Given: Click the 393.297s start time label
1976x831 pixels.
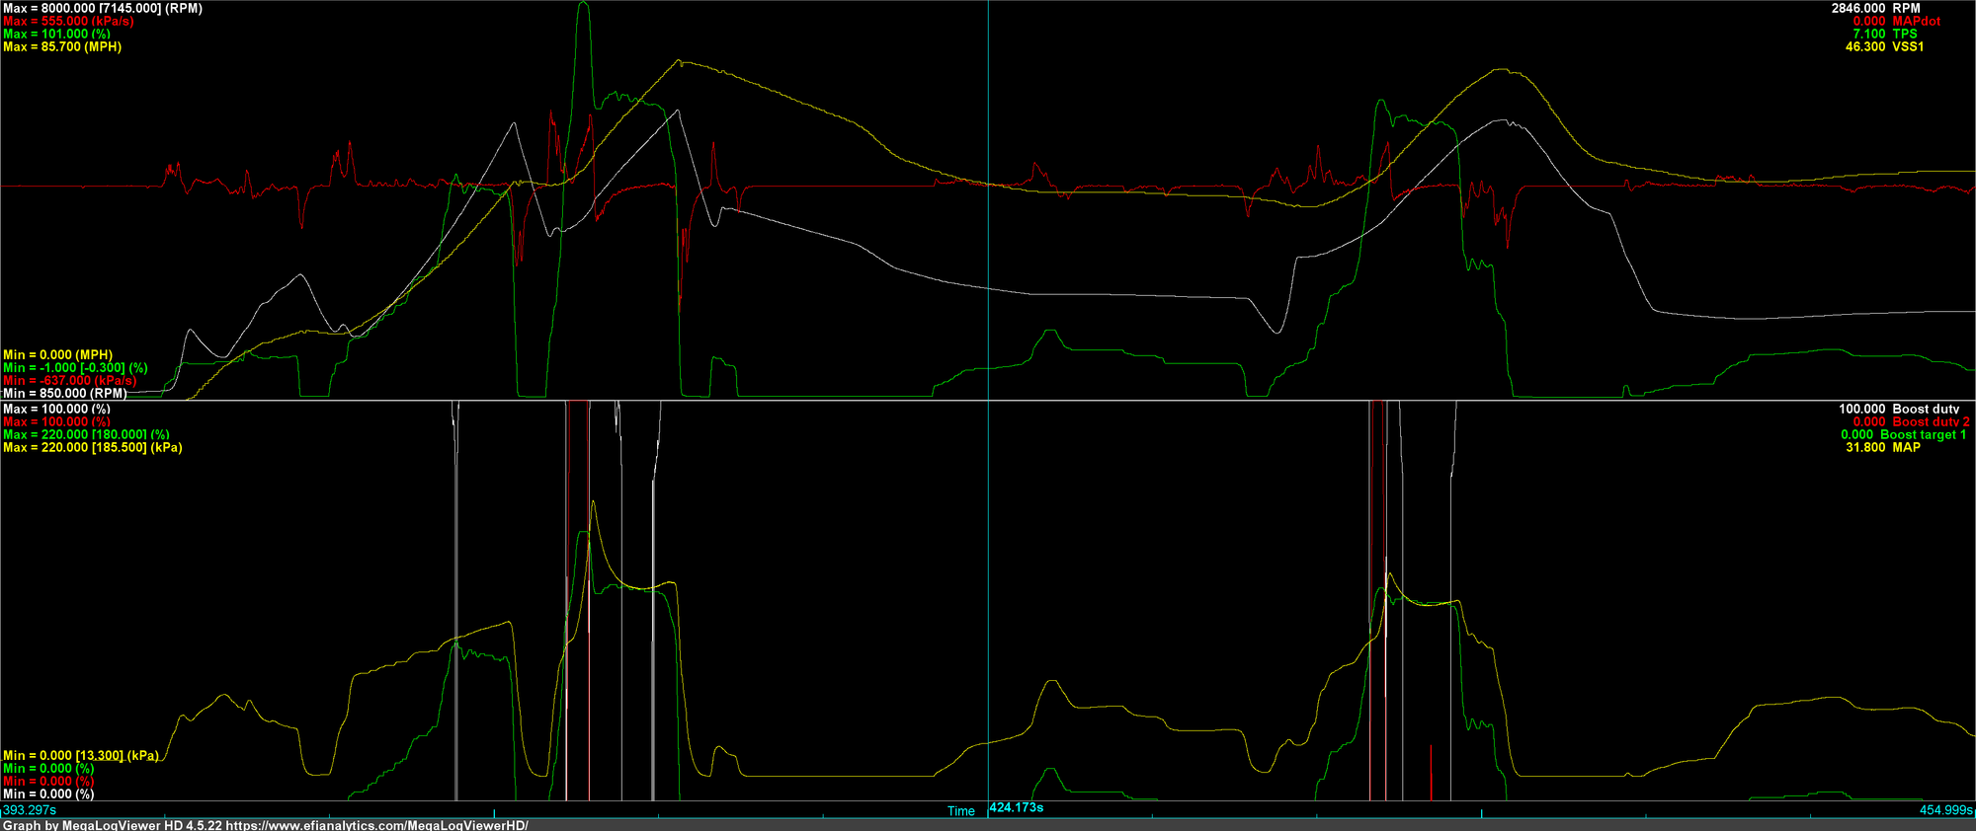Looking at the screenshot, I should coord(30,810).
